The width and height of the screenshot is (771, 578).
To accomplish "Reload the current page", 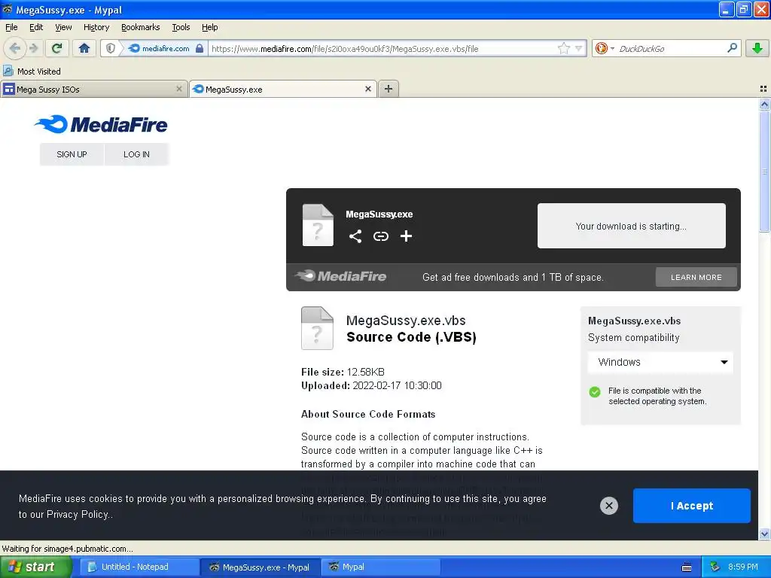I will 57,48.
